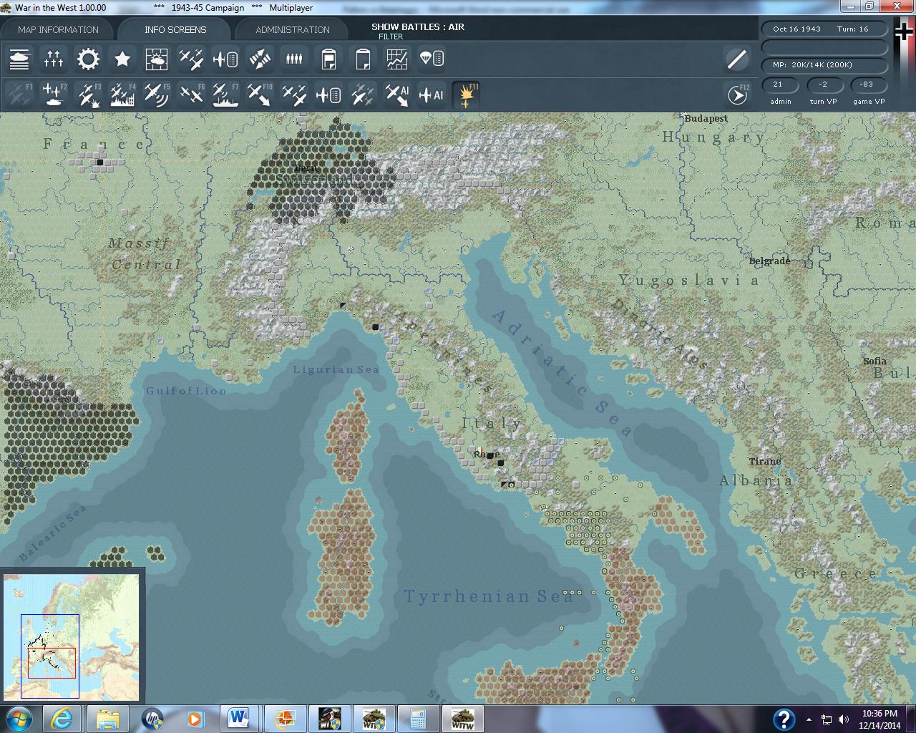The height and width of the screenshot is (733, 916).
Task: Open the filled report document icon
Action: pyautogui.click(x=328, y=59)
